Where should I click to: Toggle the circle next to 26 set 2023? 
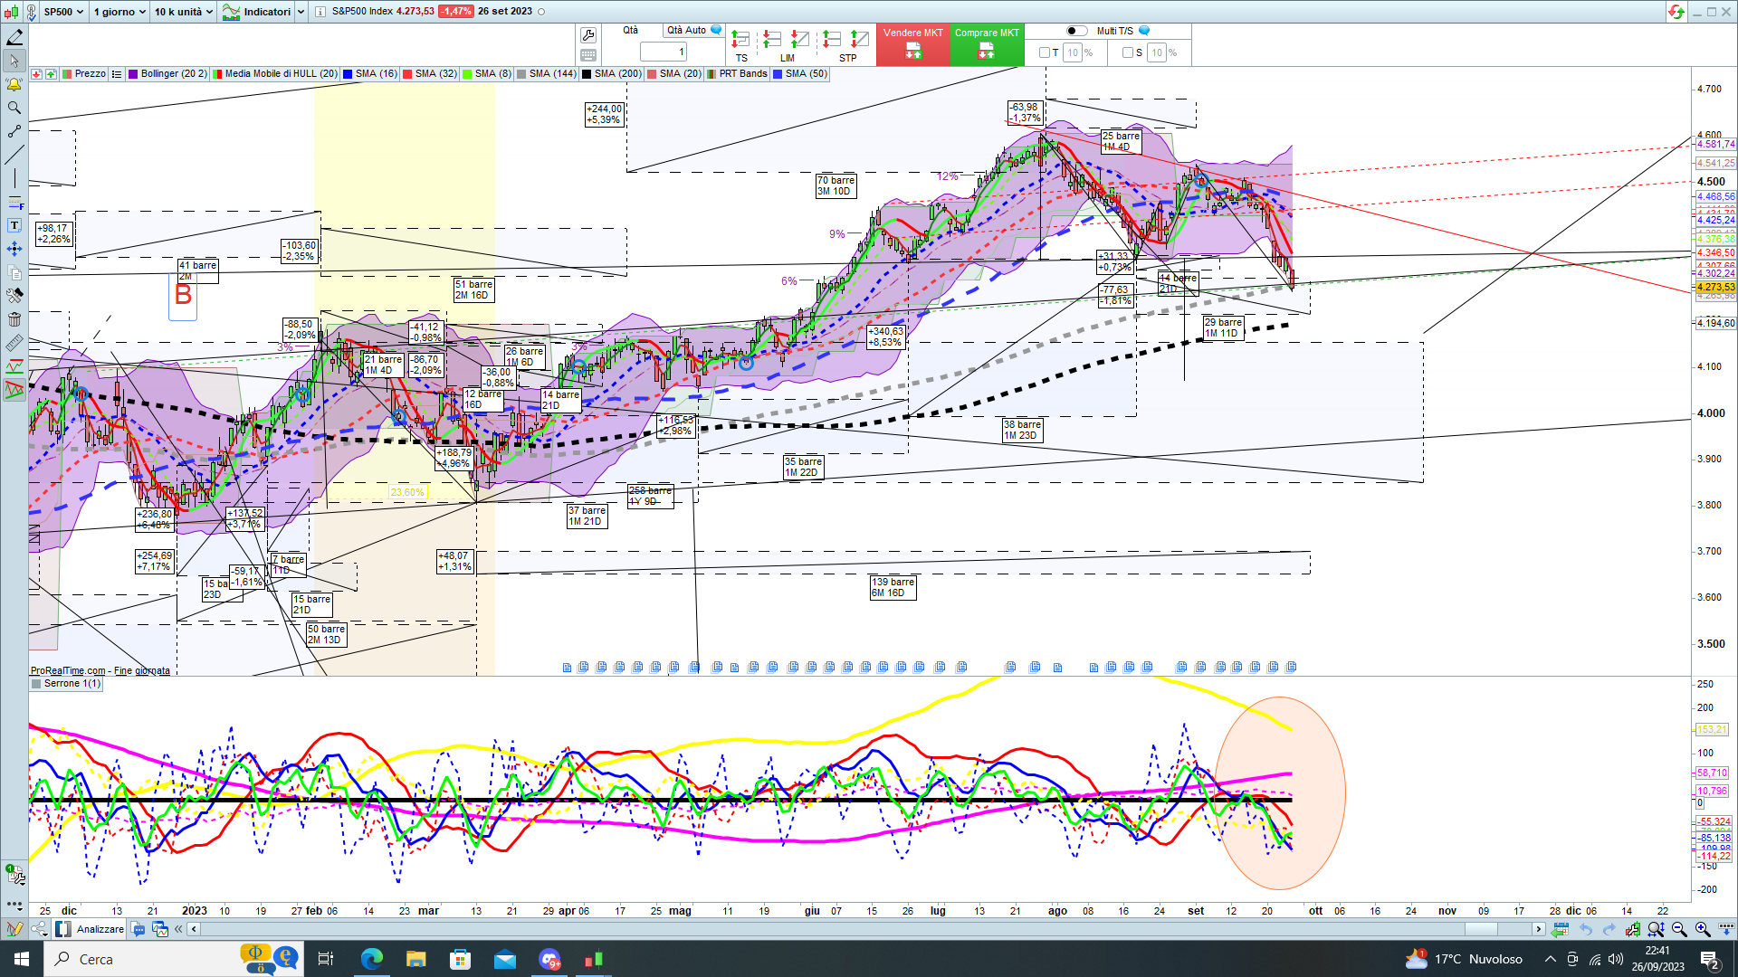click(542, 12)
